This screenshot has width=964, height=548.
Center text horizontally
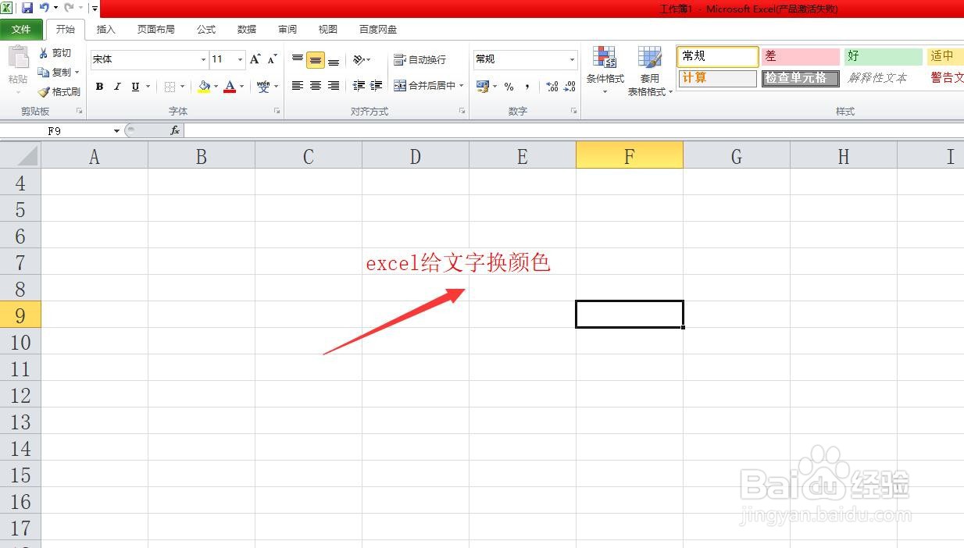pos(316,86)
